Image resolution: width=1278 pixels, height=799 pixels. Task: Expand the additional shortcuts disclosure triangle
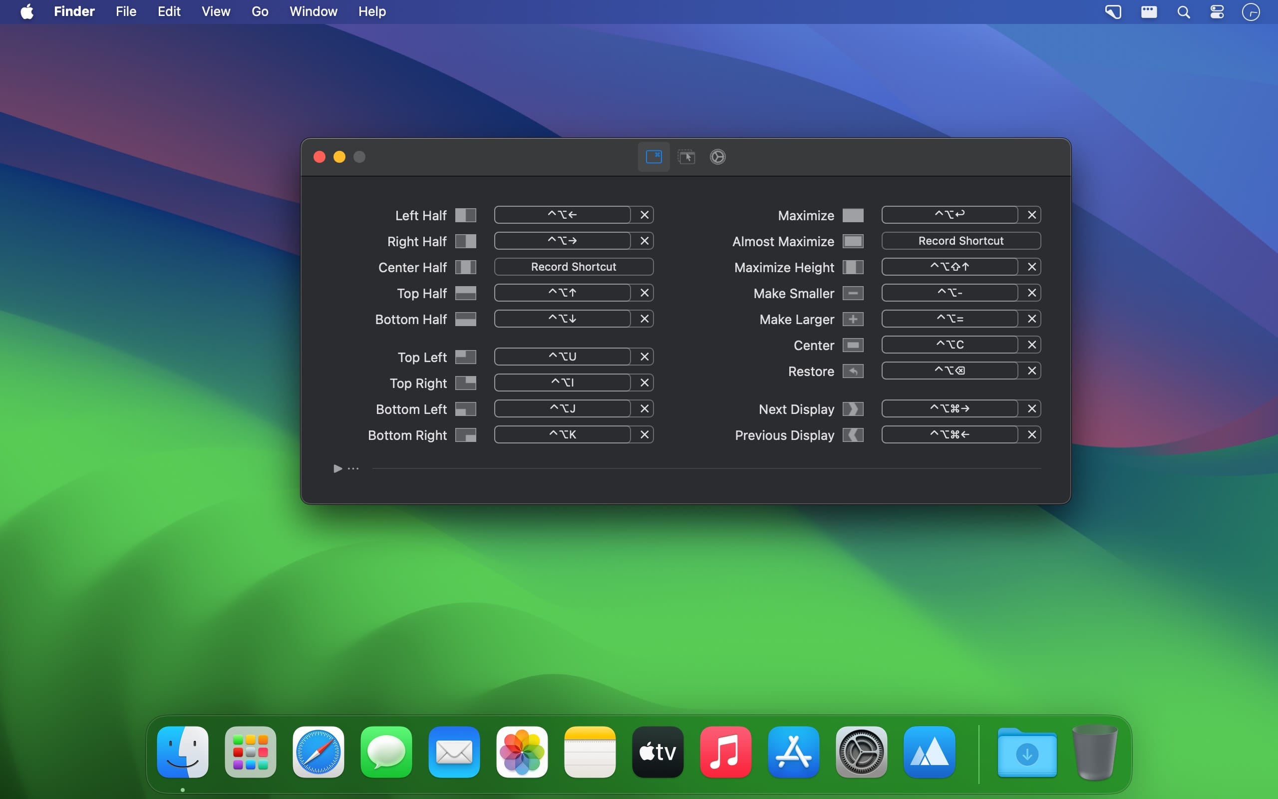pyautogui.click(x=338, y=469)
